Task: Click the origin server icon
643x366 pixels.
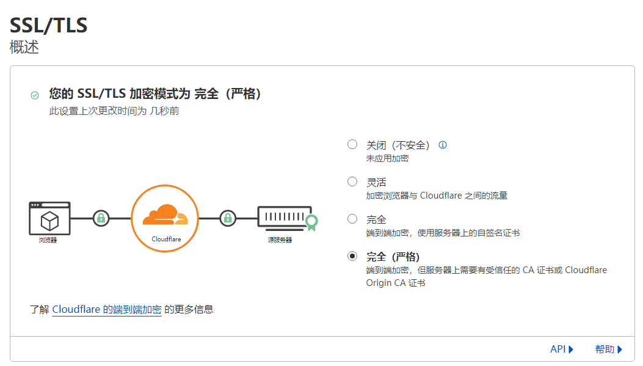Action: pyautogui.click(x=282, y=216)
